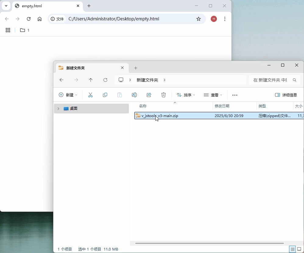Rename the selected file via toolbar icon
Screen dimensions: 304x253
click(x=134, y=95)
